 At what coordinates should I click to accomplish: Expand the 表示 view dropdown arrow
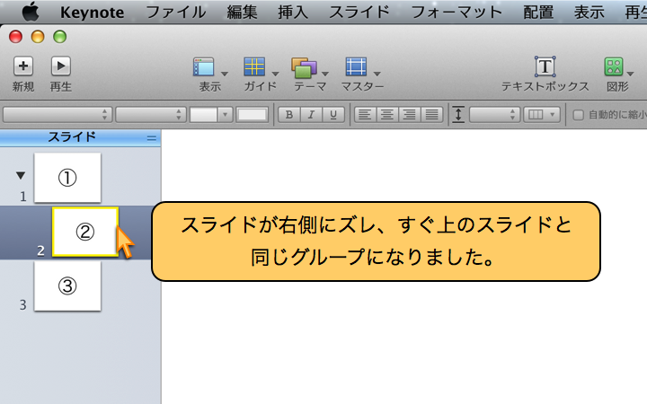(x=225, y=74)
